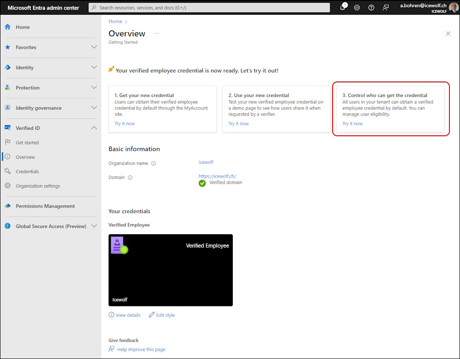Viewport: 460px width, 359px height.
Task: Click the Home breadcrumb link
Action: pyautogui.click(x=115, y=22)
